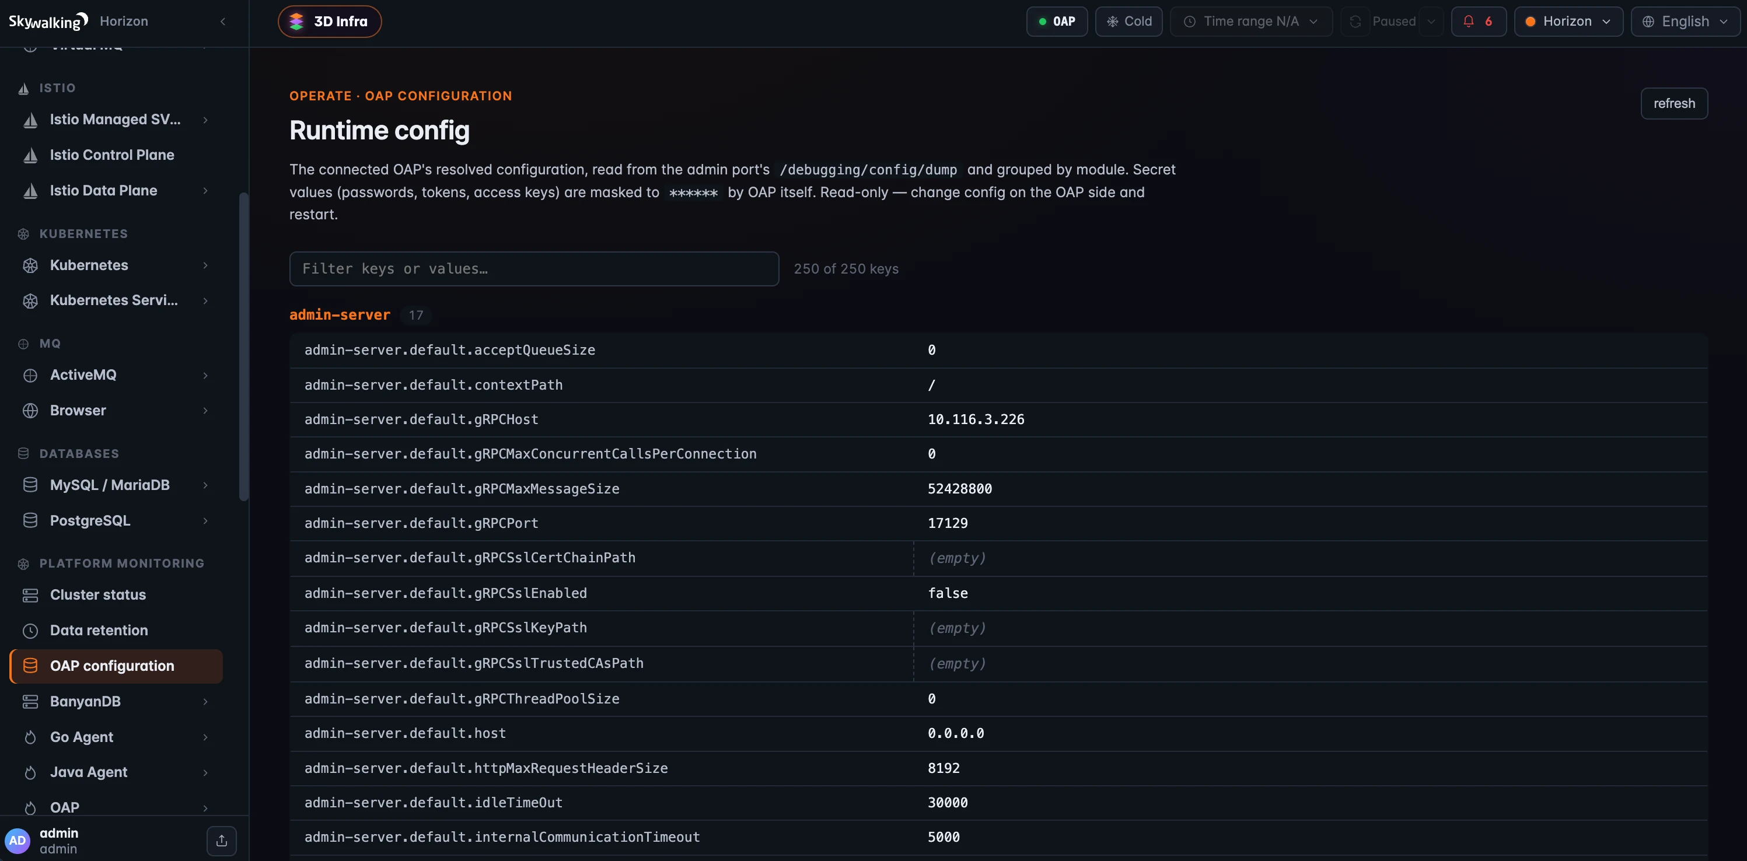1747x861 pixels.
Task: Click the admin avatar AD
Action: point(18,841)
